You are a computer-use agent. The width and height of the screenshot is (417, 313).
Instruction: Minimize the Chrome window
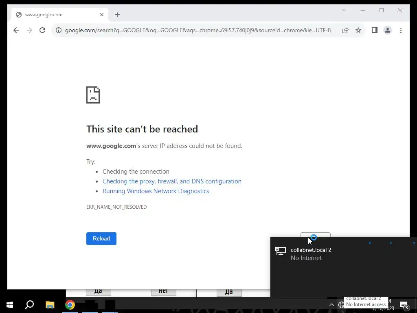click(363, 10)
